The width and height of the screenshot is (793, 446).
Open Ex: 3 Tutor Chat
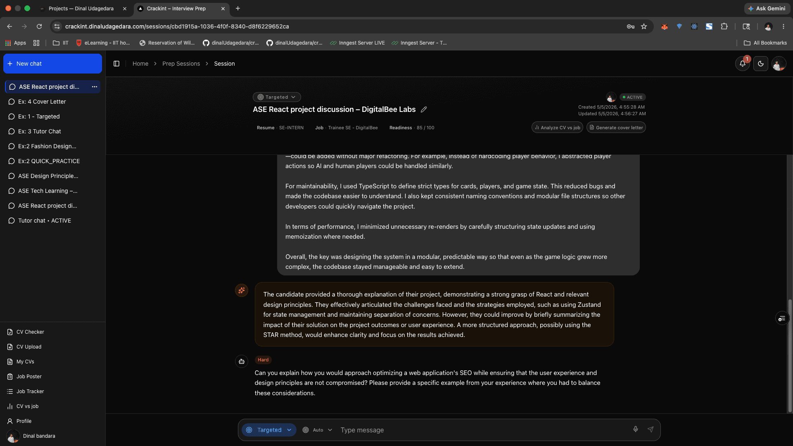coord(52,131)
